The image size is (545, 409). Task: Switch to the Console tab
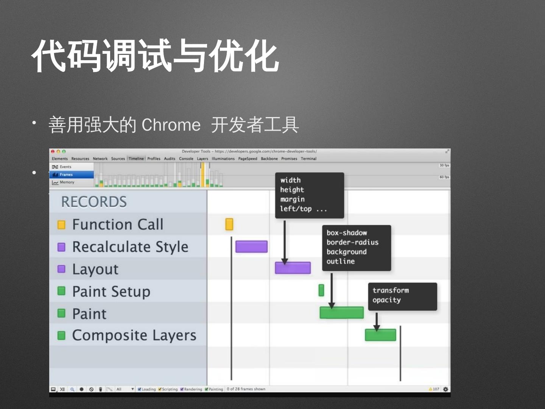click(x=186, y=159)
